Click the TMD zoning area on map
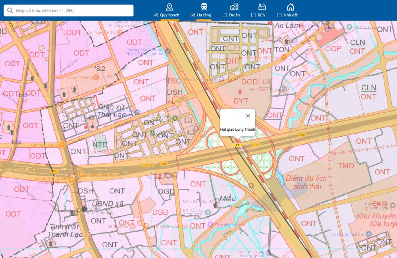 tap(346, 165)
